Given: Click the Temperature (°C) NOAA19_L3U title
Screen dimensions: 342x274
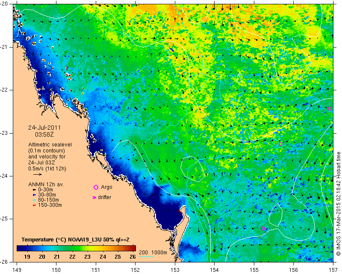Looking at the screenshot, I should click(76, 240).
